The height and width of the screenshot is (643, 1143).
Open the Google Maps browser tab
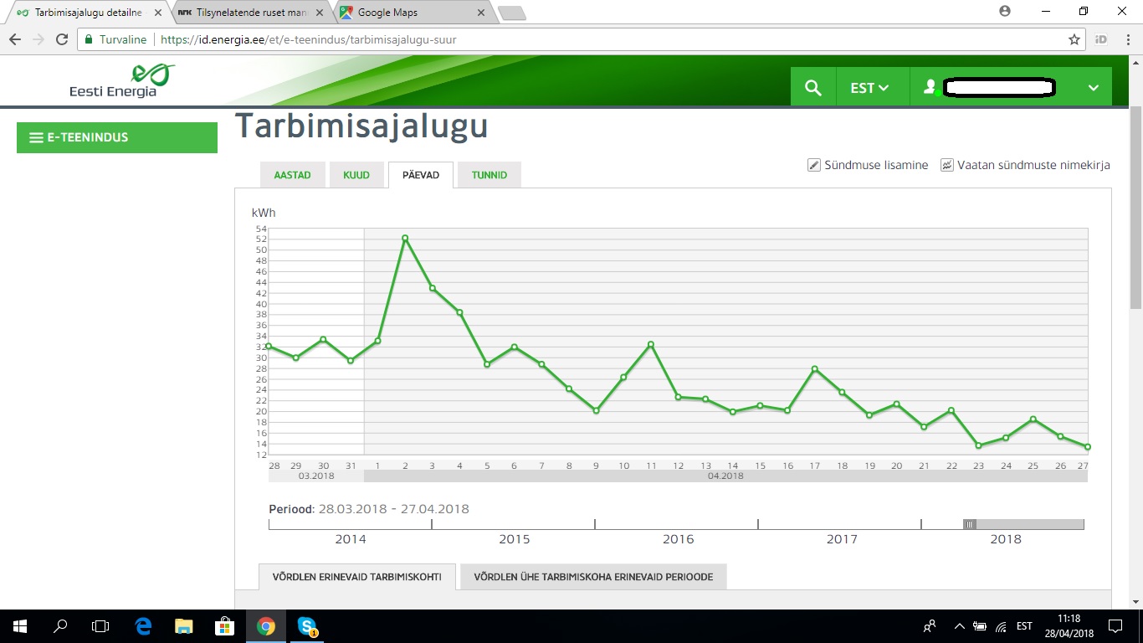point(412,13)
